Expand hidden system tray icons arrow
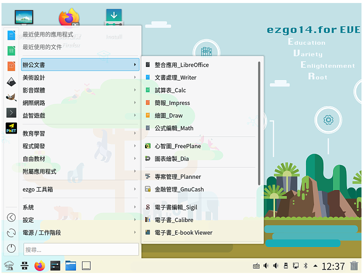The height and width of the screenshot is (277, 364). click(315, 266)
